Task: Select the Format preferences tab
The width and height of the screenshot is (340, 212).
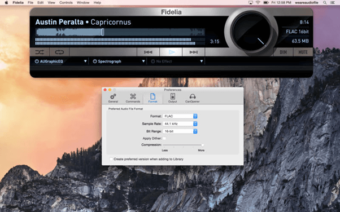Action: (152, 98)
